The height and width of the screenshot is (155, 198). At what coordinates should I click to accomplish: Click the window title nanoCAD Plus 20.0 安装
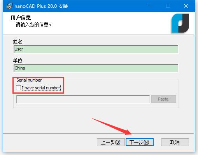tap(41, 6)
